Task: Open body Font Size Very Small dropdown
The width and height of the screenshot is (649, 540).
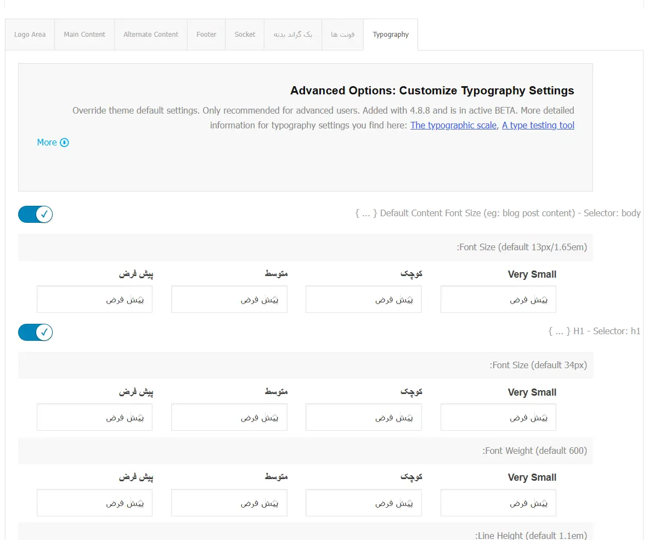Action: tap(498, 299)
